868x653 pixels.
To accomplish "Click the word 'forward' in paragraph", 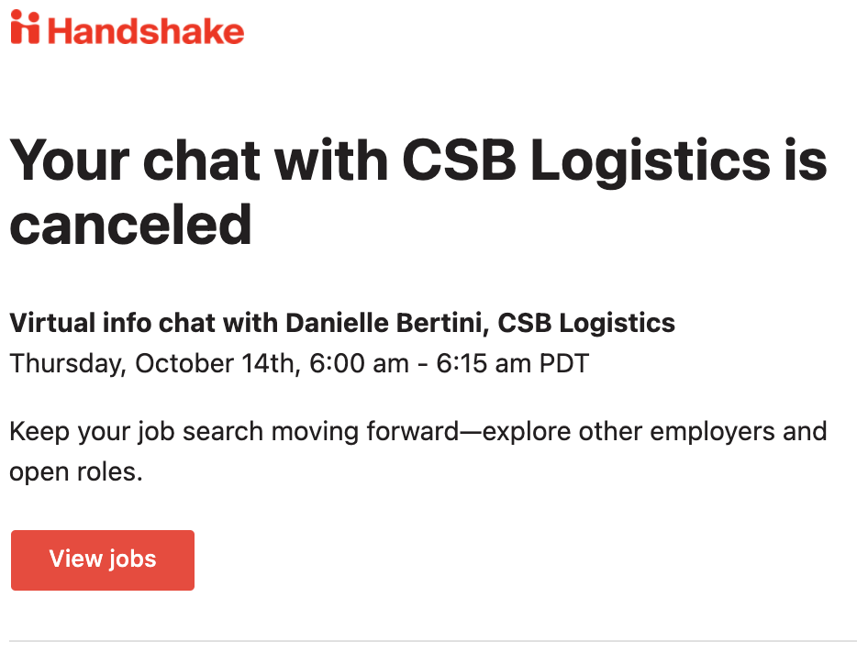I will click(412, 431).
